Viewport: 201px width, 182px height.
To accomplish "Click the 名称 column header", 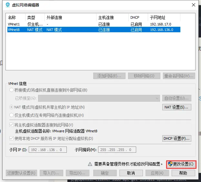I will (x=12, y=17).
